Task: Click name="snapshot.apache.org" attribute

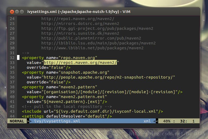Action: [x=78, y=72]
